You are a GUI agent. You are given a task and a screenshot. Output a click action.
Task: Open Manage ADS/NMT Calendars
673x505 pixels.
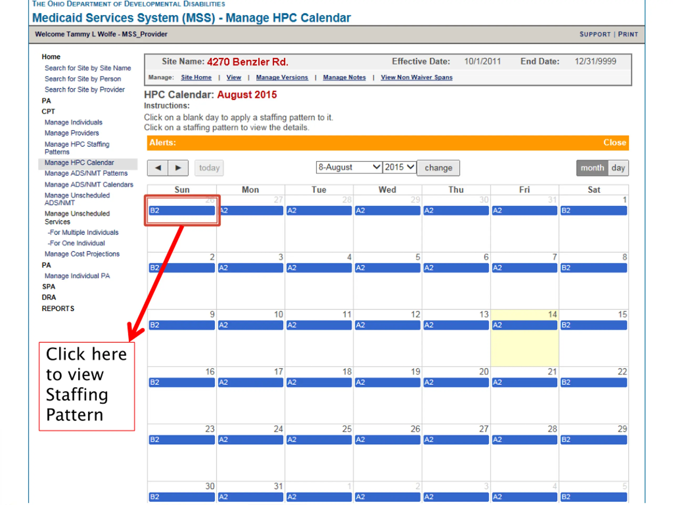89,184
